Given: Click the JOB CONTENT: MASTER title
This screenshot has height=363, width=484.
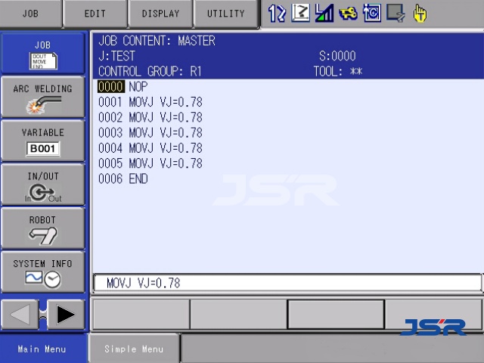Looking at the screenshot, I should (157, 41).
